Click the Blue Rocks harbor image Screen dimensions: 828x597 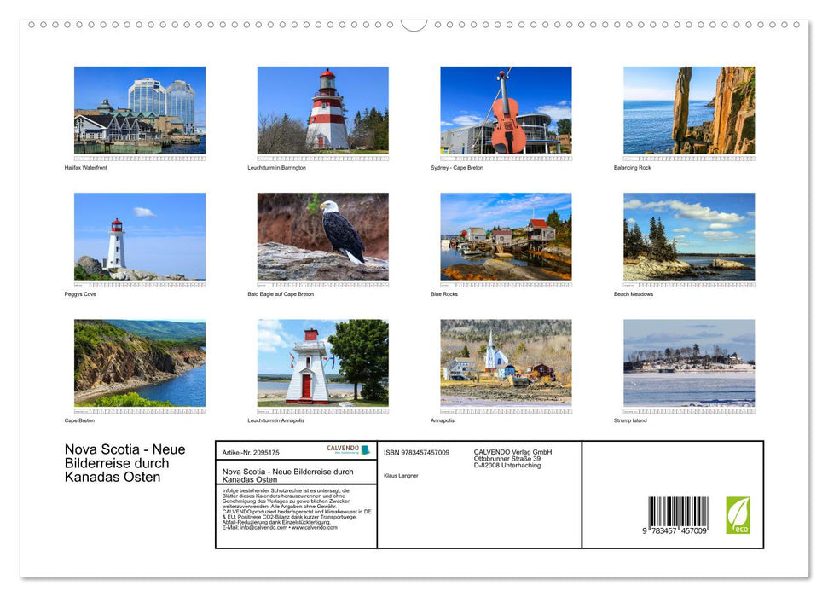click(x=507, y=236)
